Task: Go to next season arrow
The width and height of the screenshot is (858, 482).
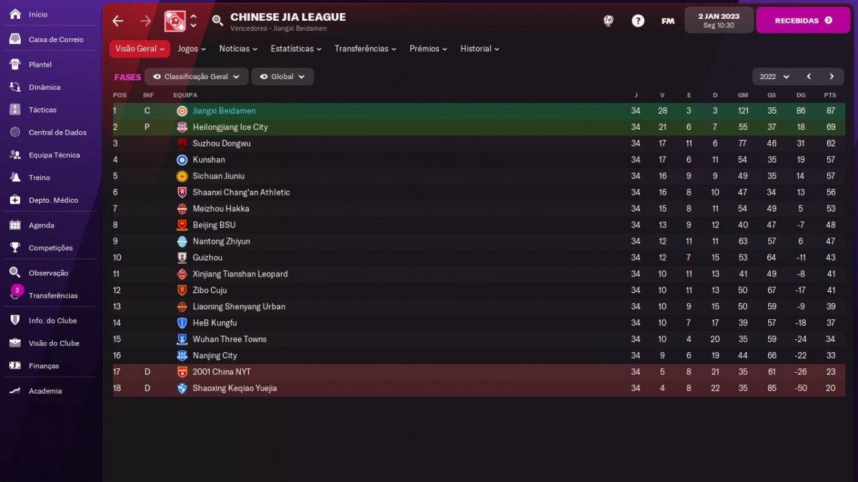Action: tap(832, 76)
